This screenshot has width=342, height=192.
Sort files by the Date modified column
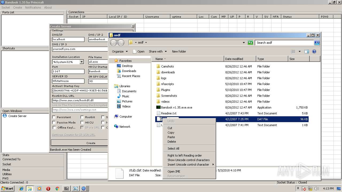(240, 59)
